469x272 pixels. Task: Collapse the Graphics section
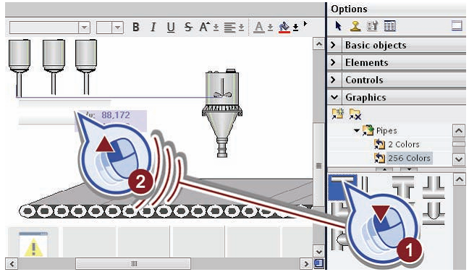point(334,97)
